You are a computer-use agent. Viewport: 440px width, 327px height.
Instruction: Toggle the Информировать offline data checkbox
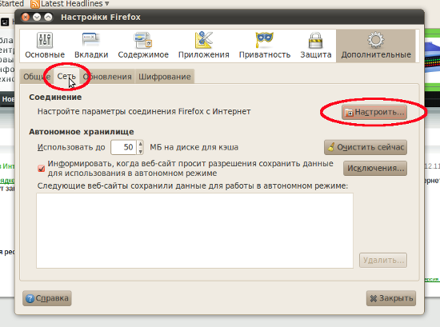point(42,168)
